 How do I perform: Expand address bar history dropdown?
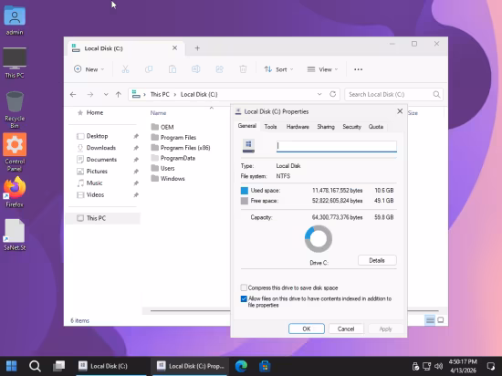click(x=319, y=94)
